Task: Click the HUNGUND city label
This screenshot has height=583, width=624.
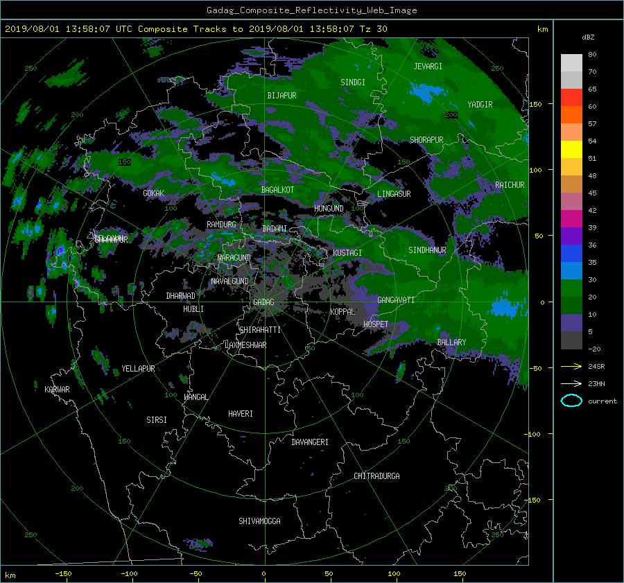Action: pyautogui.click(x=329, y=209)
